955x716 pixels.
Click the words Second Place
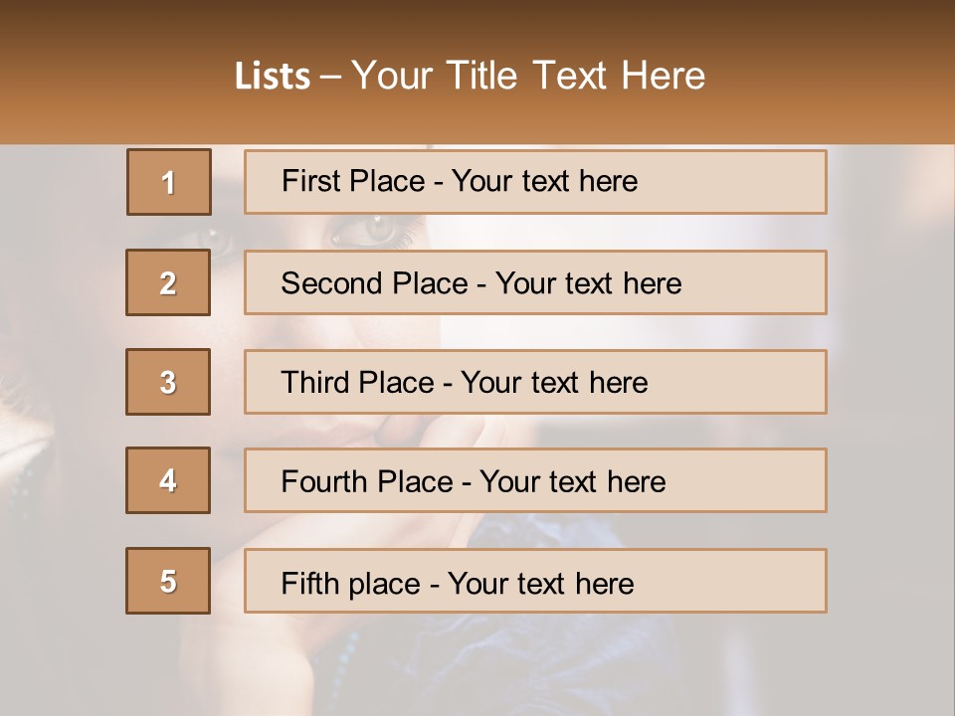(x=375, y=283)
